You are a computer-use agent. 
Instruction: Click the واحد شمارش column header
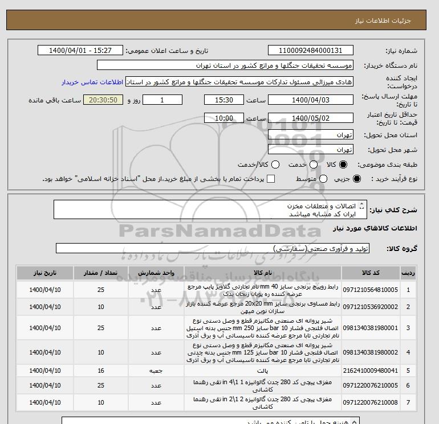(x=156, y=273)
